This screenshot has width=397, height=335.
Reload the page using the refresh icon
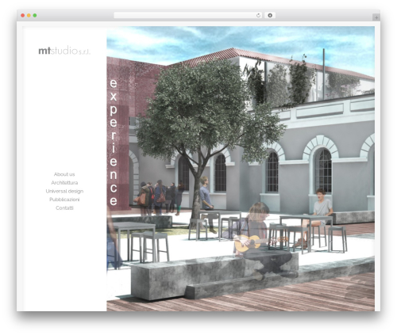258,16
